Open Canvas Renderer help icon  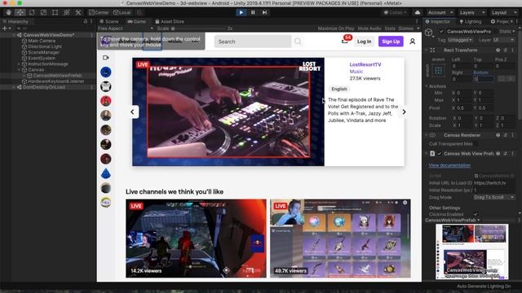tap(498, 135)
